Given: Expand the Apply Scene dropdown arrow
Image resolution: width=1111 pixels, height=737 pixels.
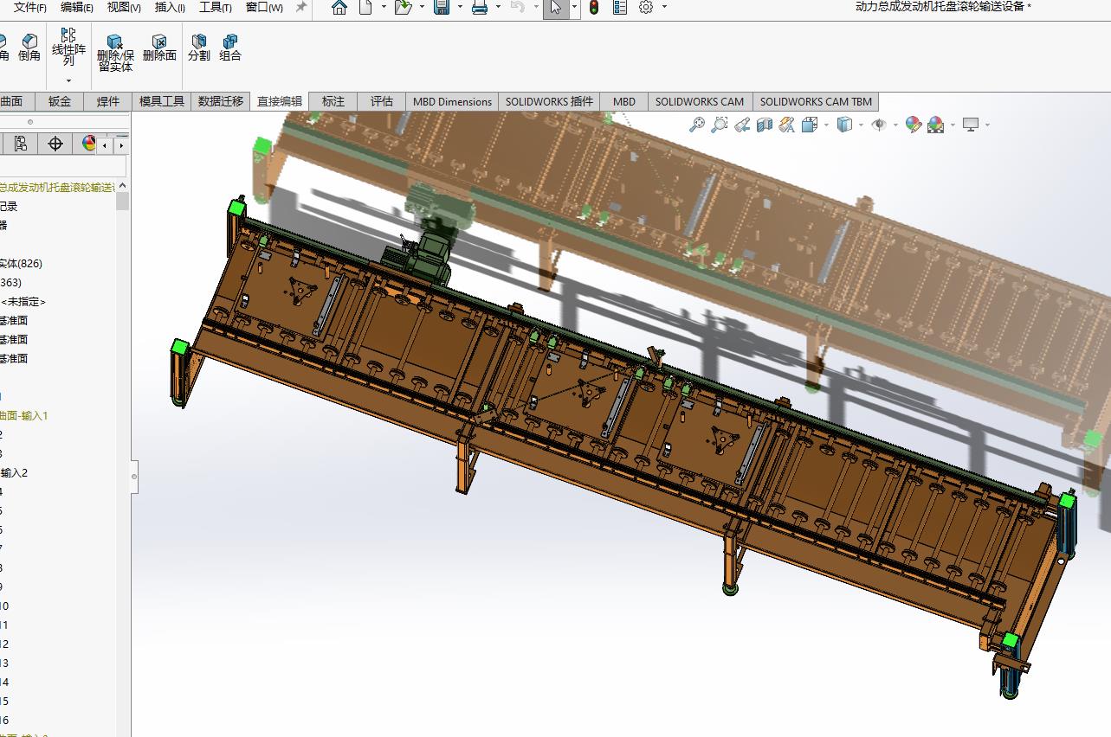Looking at the screenshot, I should click(x=953, y=125).
